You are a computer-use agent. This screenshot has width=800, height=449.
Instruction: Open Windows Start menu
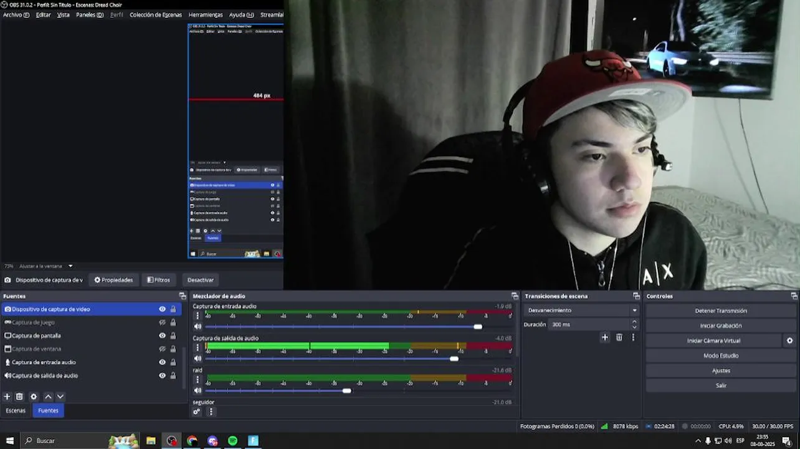[x=9, y=441]
